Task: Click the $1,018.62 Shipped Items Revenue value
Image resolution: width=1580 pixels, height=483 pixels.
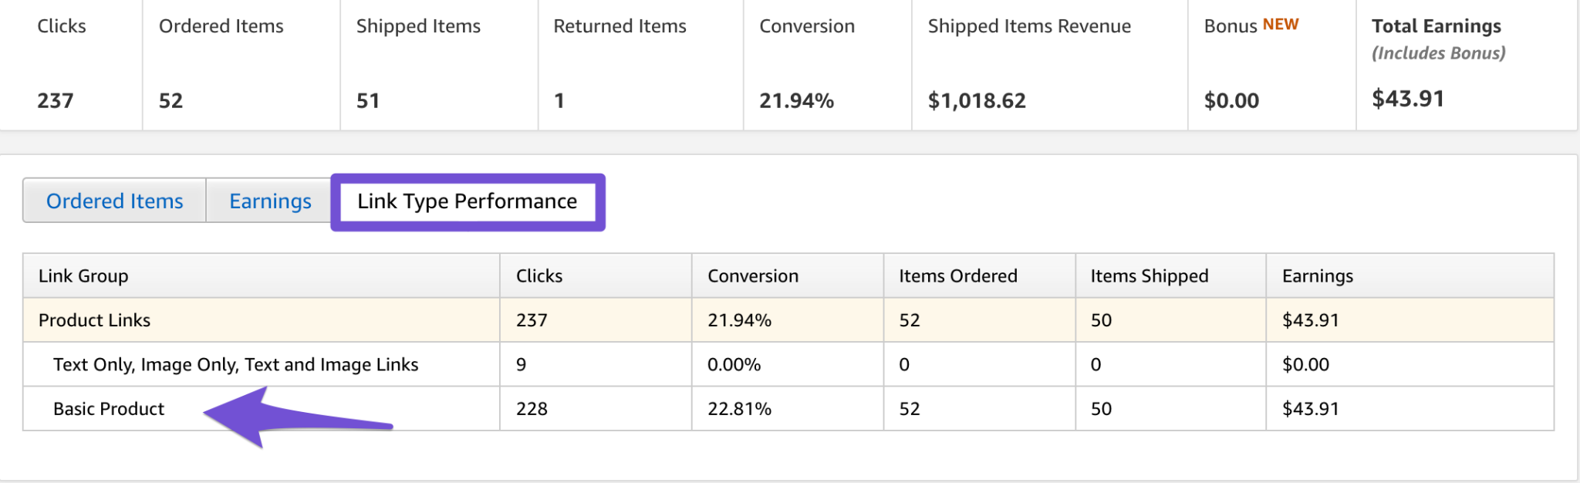Action: [x=977, y=100]
